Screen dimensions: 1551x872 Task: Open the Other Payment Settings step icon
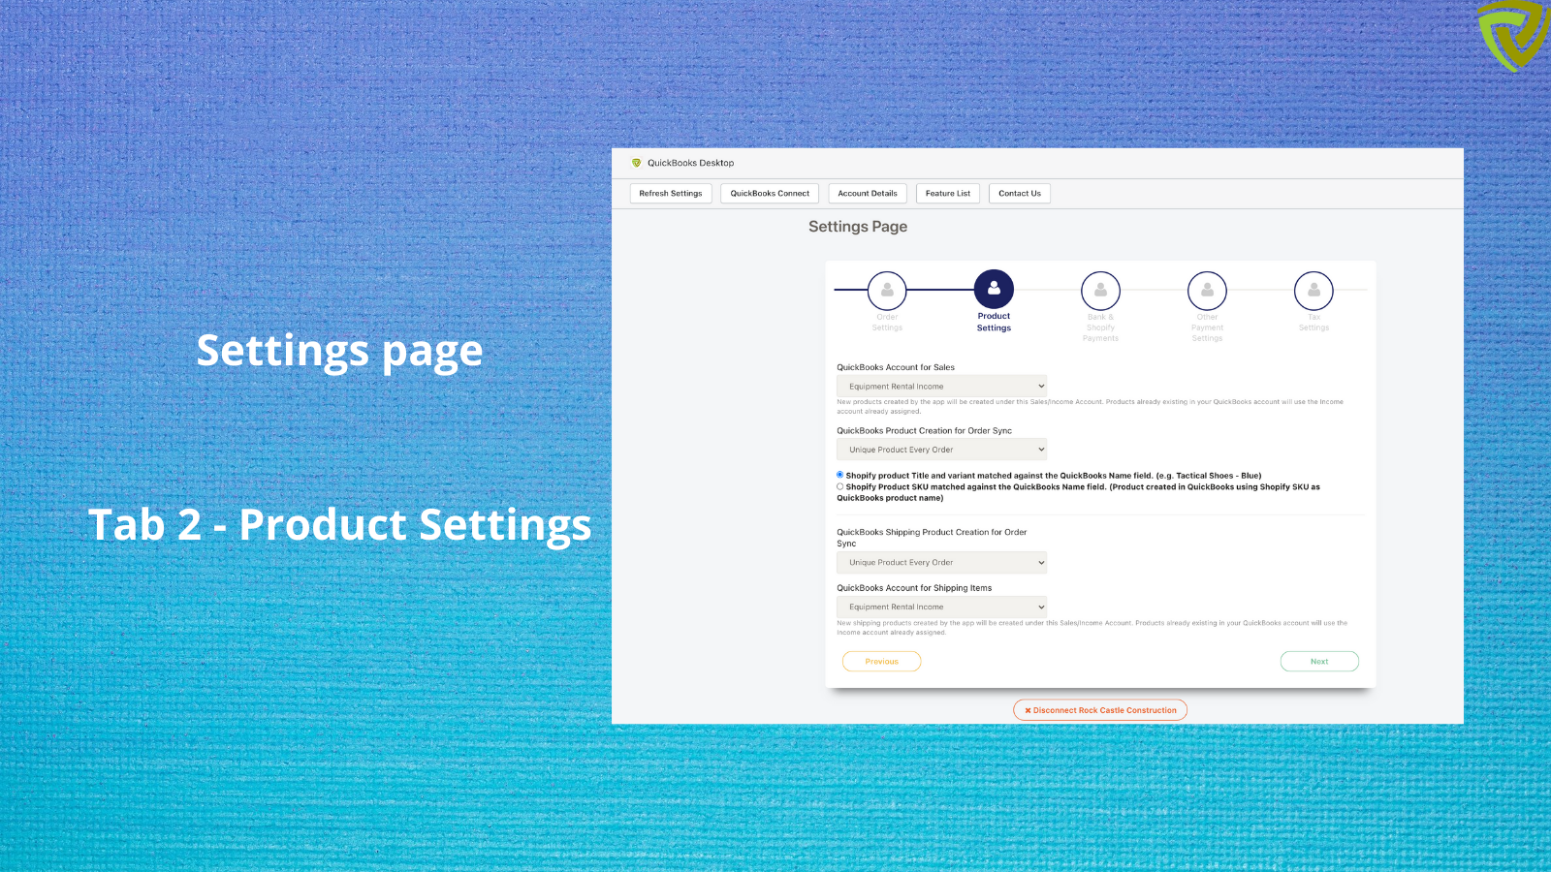click(x=1207, y=290)
